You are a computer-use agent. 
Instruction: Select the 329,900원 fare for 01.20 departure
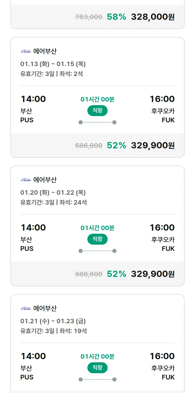tap(153, 274)
